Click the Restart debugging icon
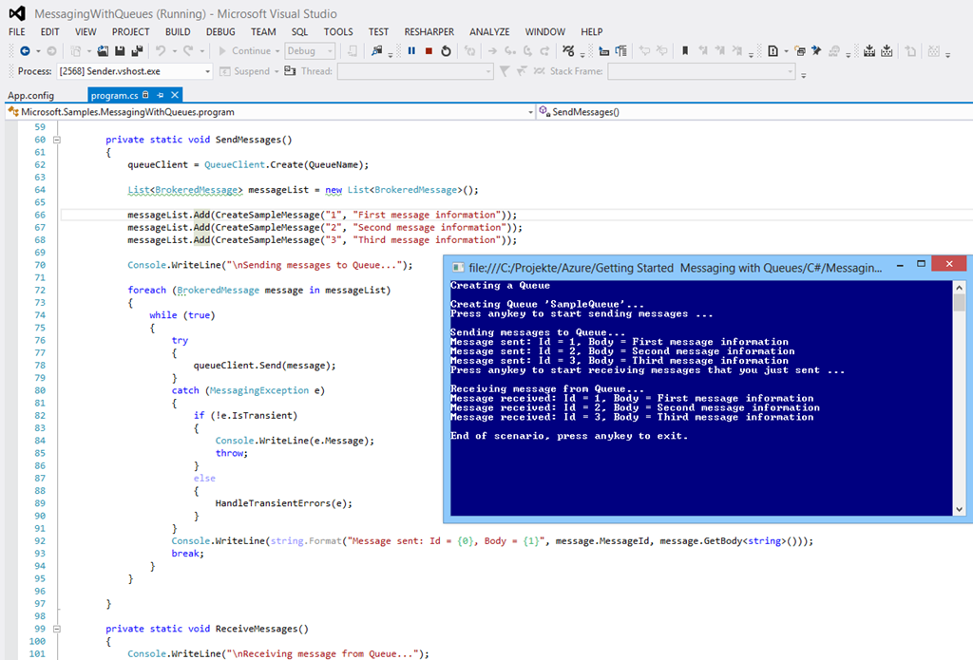Screen dimensions: 973x660 click(x=446, y=50)
